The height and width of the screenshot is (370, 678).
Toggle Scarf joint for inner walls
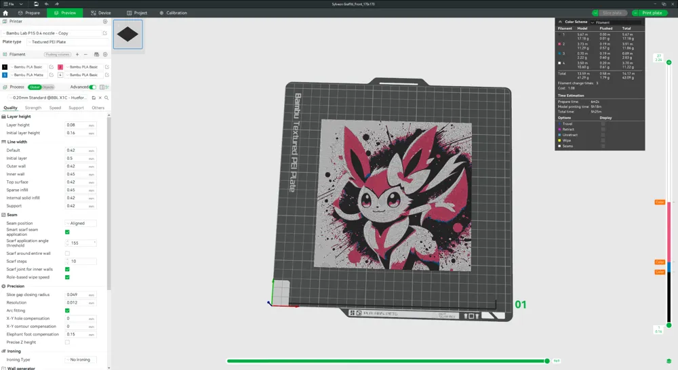[x=67, y=269]
